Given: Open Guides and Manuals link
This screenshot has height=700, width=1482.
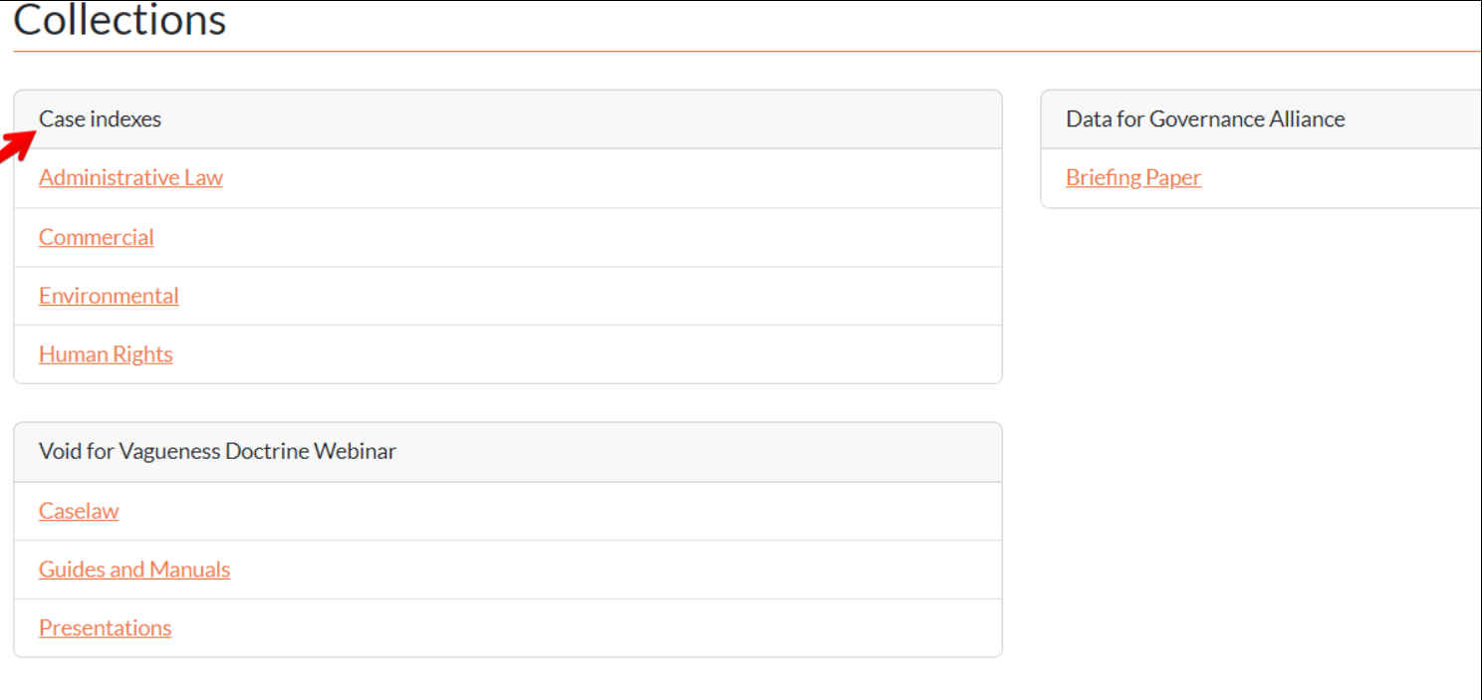Looking at the screenshot, I should pyautogui.click(x=134, y=570).
